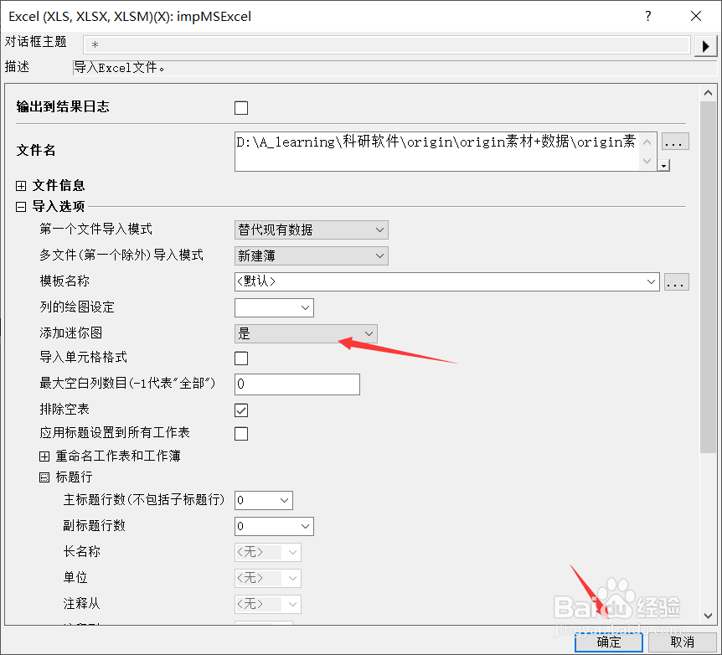This screenshot has width=722, height=655.
Task: Browse templates with the 模板名称 ellipsis button
Action: [676, 282]
